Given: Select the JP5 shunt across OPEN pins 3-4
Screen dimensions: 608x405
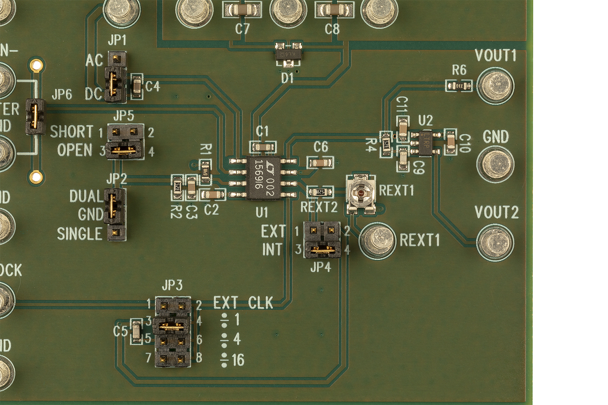Looking at the screenshot, I should pos(125,150).
